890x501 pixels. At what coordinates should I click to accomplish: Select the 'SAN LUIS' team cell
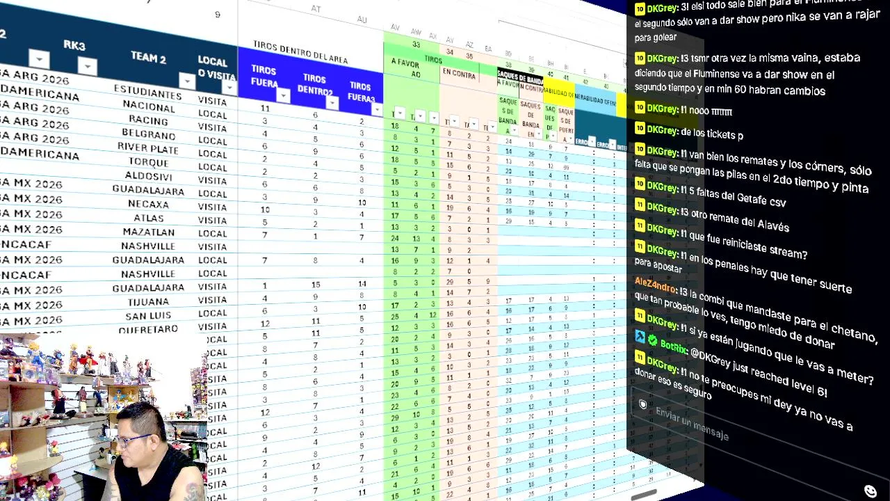pos(148,315)
